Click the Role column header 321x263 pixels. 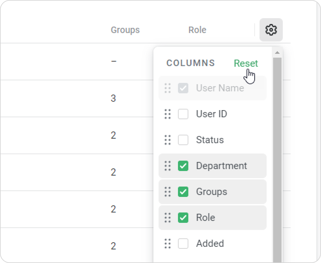[197, 30]
